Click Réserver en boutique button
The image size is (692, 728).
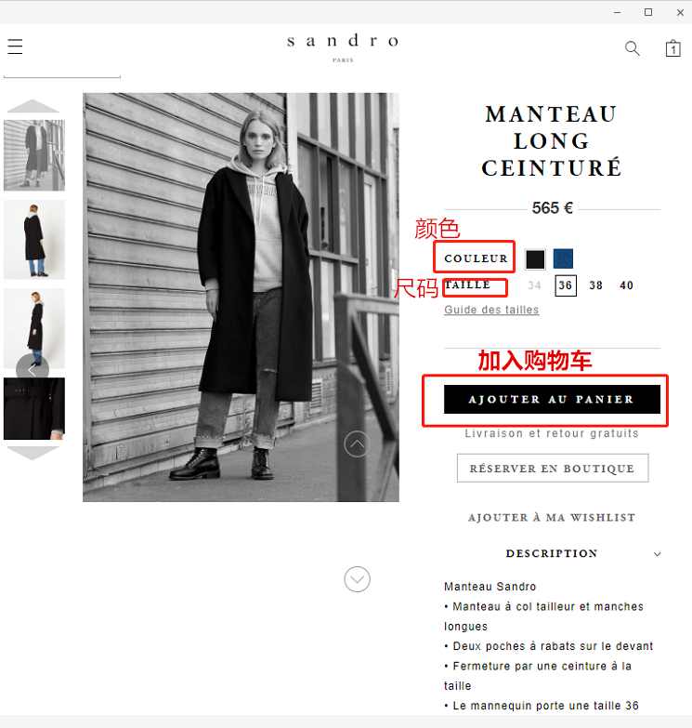point(553,468)
